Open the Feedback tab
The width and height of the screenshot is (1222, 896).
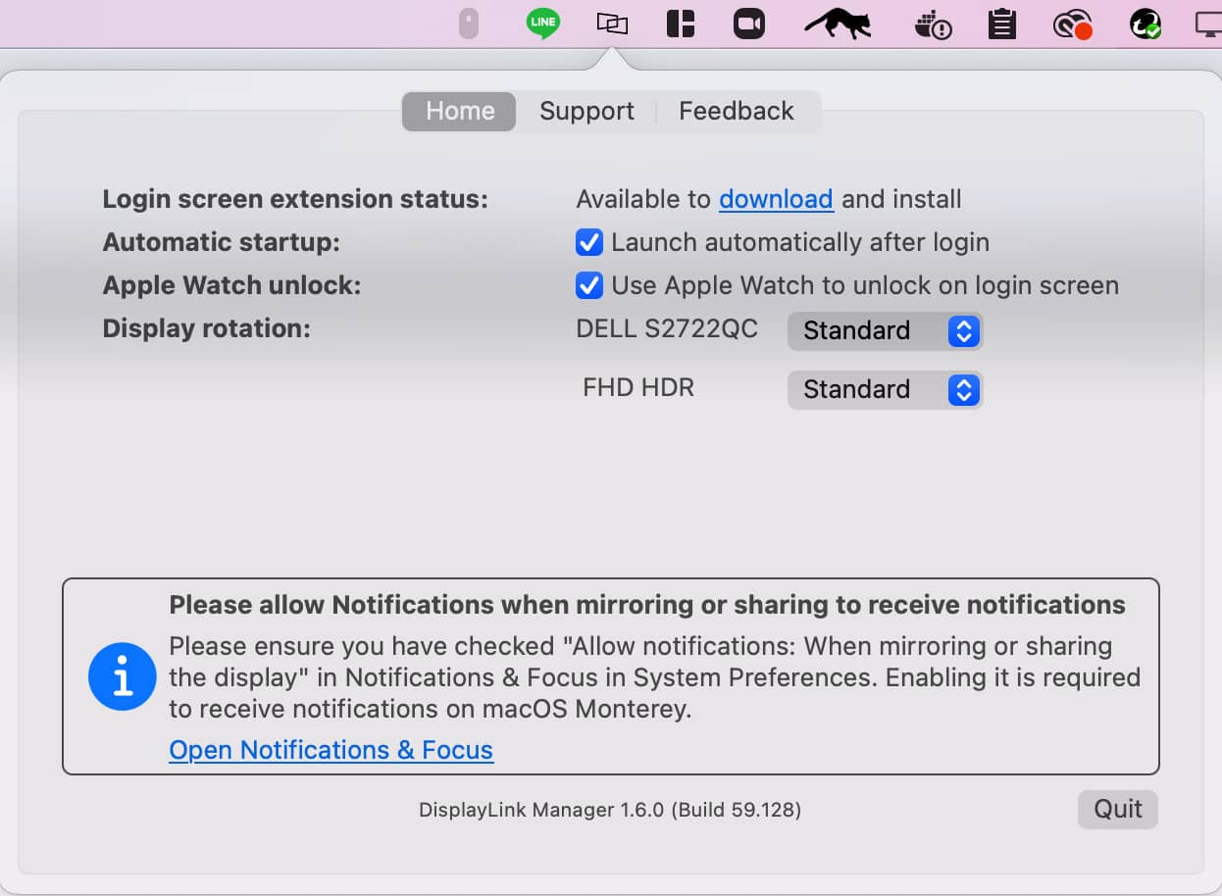pyautogui.click(x=736, y=111)
